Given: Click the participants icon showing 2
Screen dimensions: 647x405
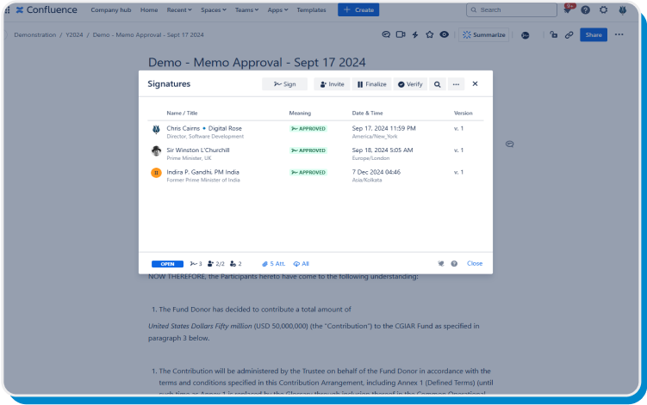Looking at the screenshot, I should [235, 264].
